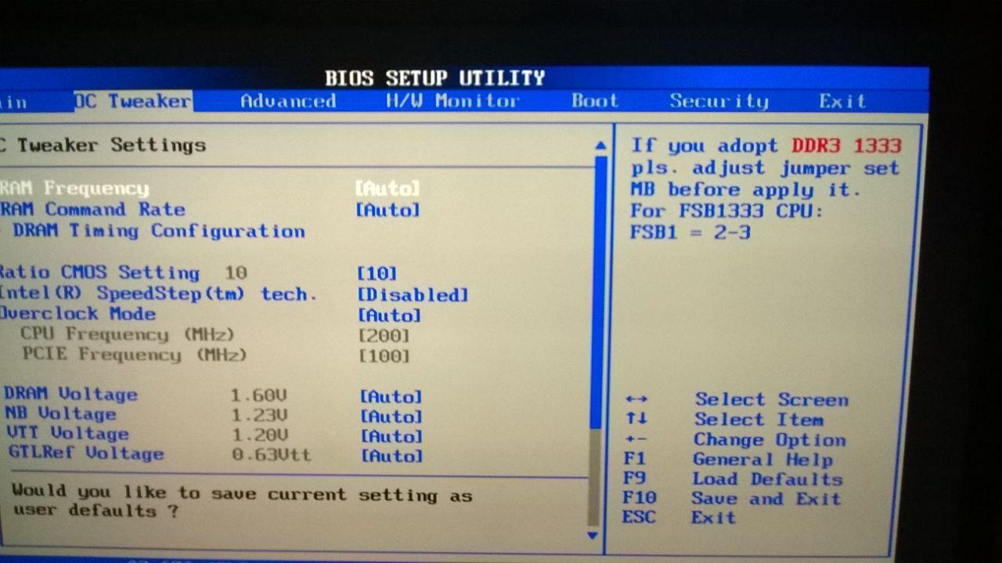This screenshot has height=563, width=1002.
Task: Click the OC Tweaker Settings heading
Action: 103,145
